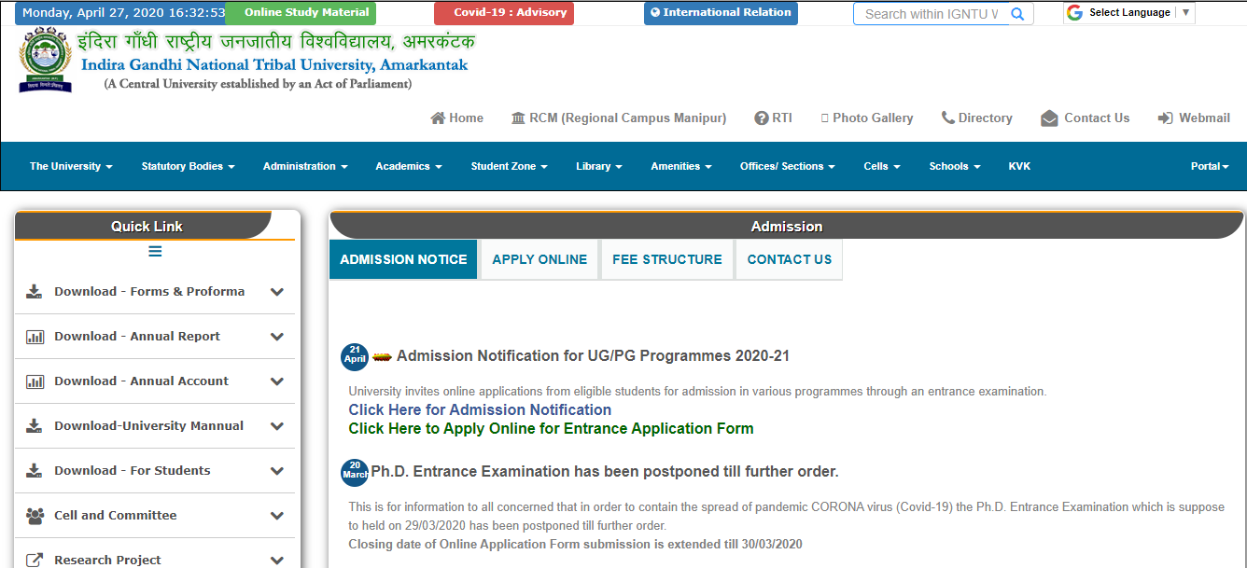Open the Select Language dropdown
This screenshot has width=1247, height=568.
click(1129, 13)
